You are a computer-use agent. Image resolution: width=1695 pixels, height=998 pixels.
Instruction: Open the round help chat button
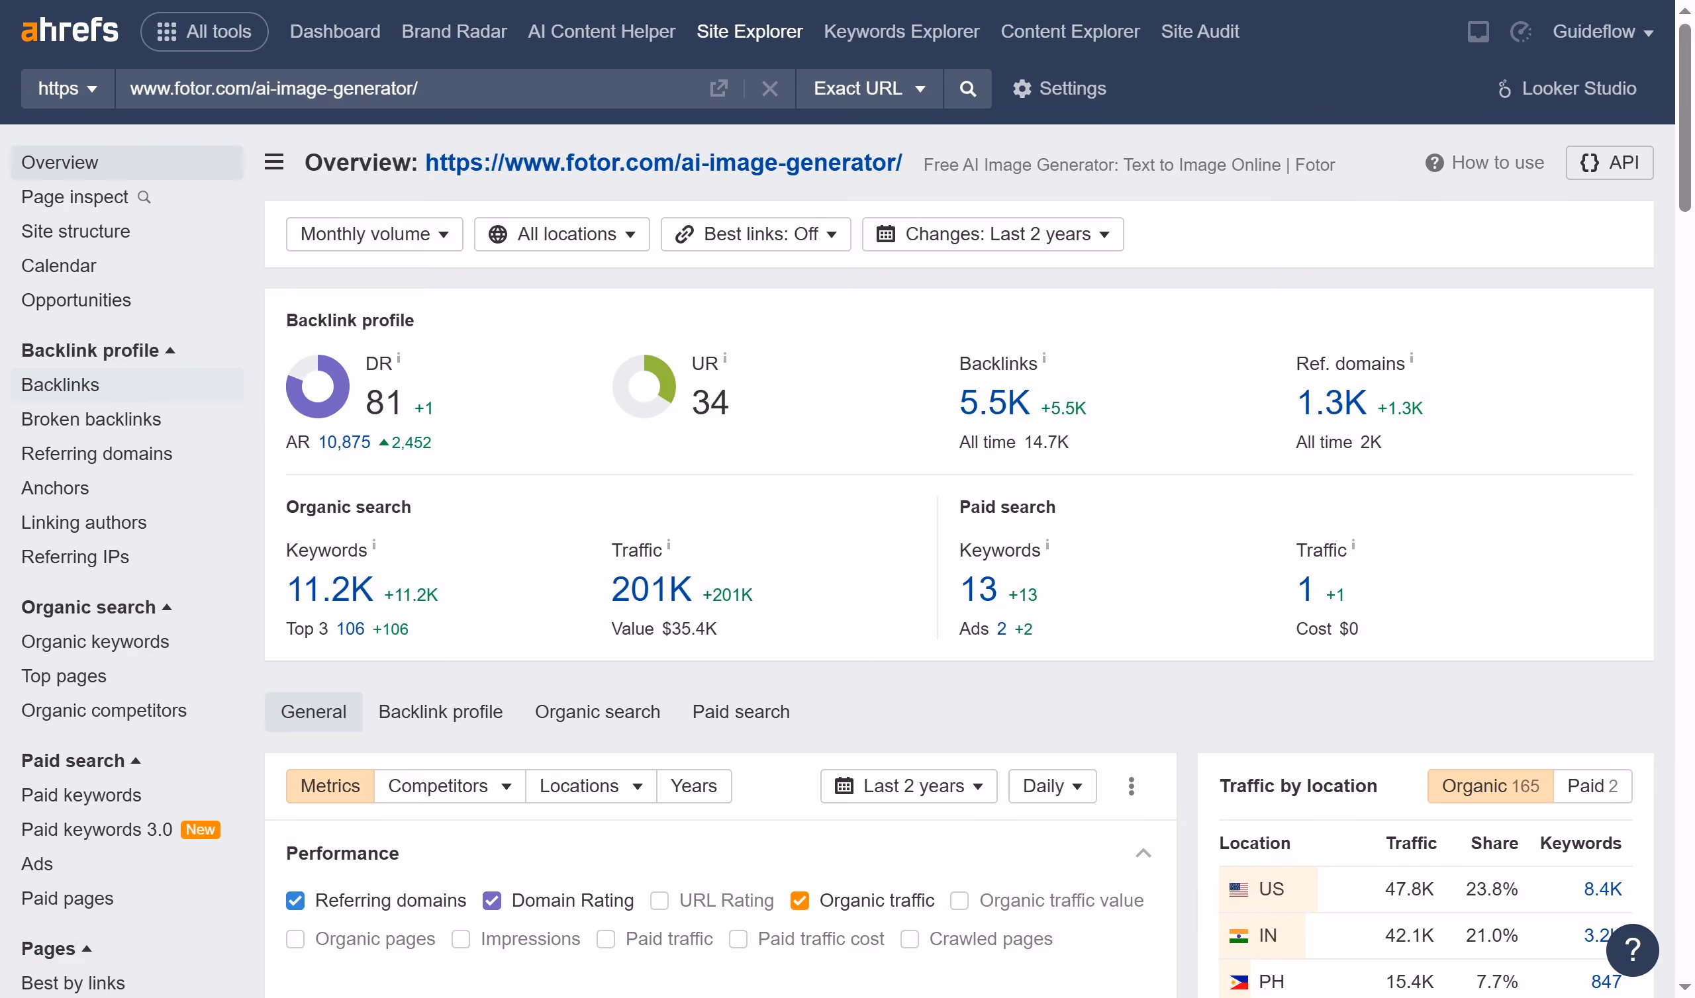[x=1633, y=950]
